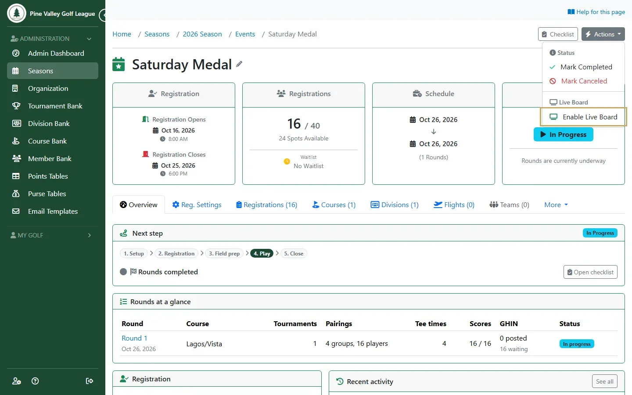The image size is (632, 395).
Task: Select Enable Live Board menu item
Action: coord(584,117)
